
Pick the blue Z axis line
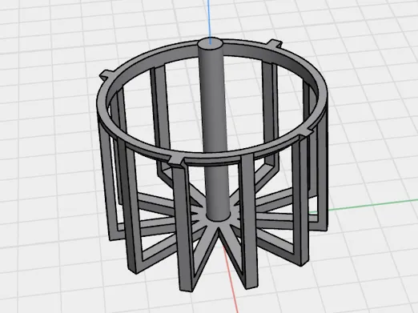210,22
